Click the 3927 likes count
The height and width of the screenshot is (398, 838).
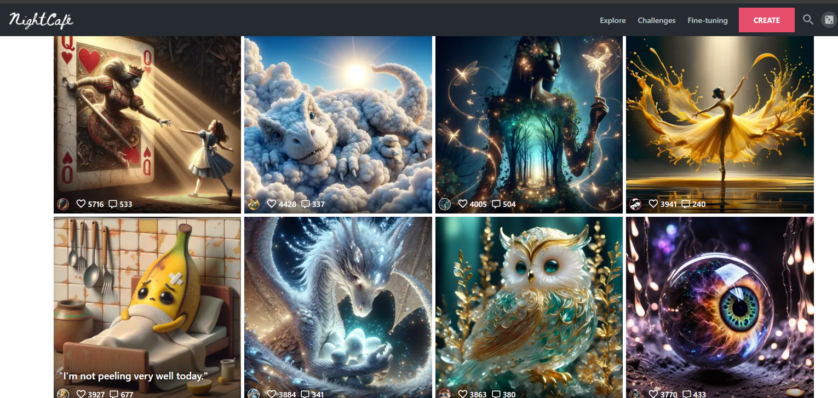pyautogui.click(x=96, y=394)
